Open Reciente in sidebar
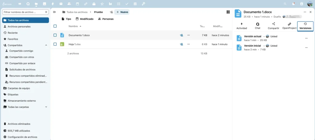 tap(26, 32)
